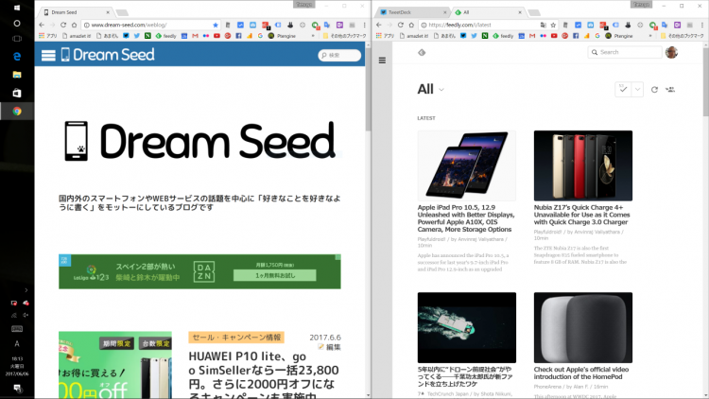709x399 pixels.
Task: Open File Explorer from the taskbar
Action: click(17, 75)
